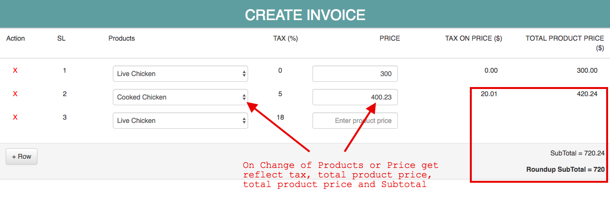The image size is (610, 210).
Task: Click the TAX ON PRICE ($) header
Action: [x=473, y=38]
